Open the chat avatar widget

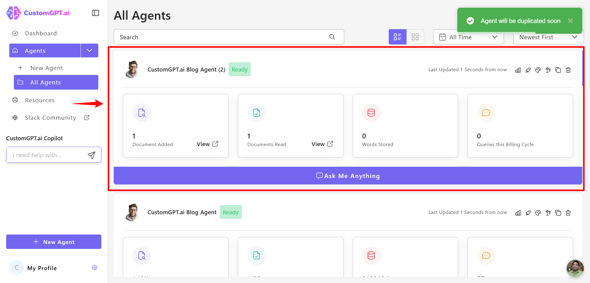pos(575,268)
